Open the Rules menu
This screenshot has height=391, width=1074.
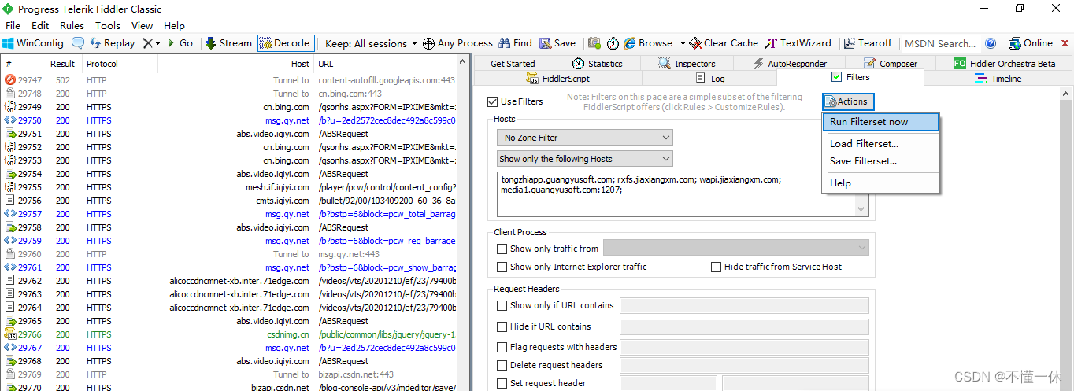click(72, 26)
